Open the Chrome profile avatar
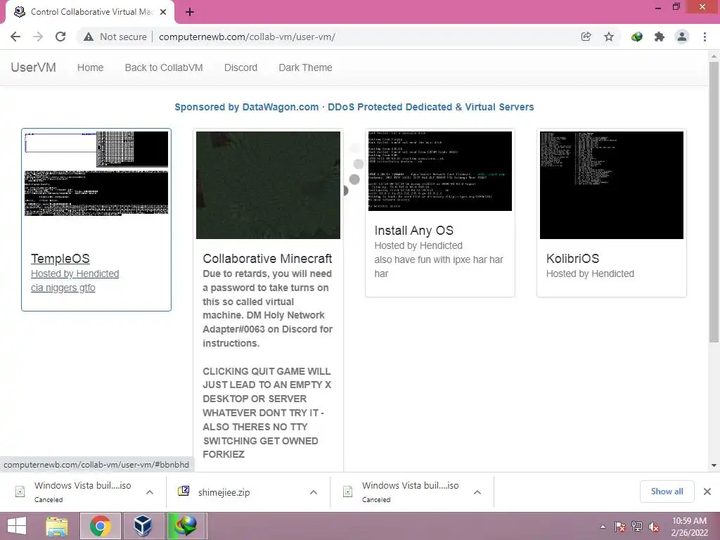Image resolution: width=720 pixels, height=540 pixels. [682, 37]
